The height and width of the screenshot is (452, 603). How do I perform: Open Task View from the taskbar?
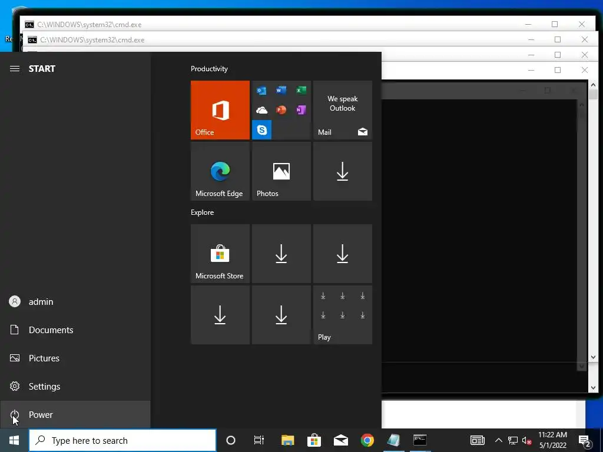tap(259, 440)
